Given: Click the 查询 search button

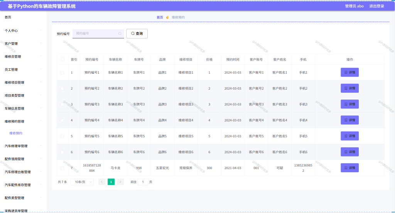Looking at the screenshot, I should [x=137, y=33].
